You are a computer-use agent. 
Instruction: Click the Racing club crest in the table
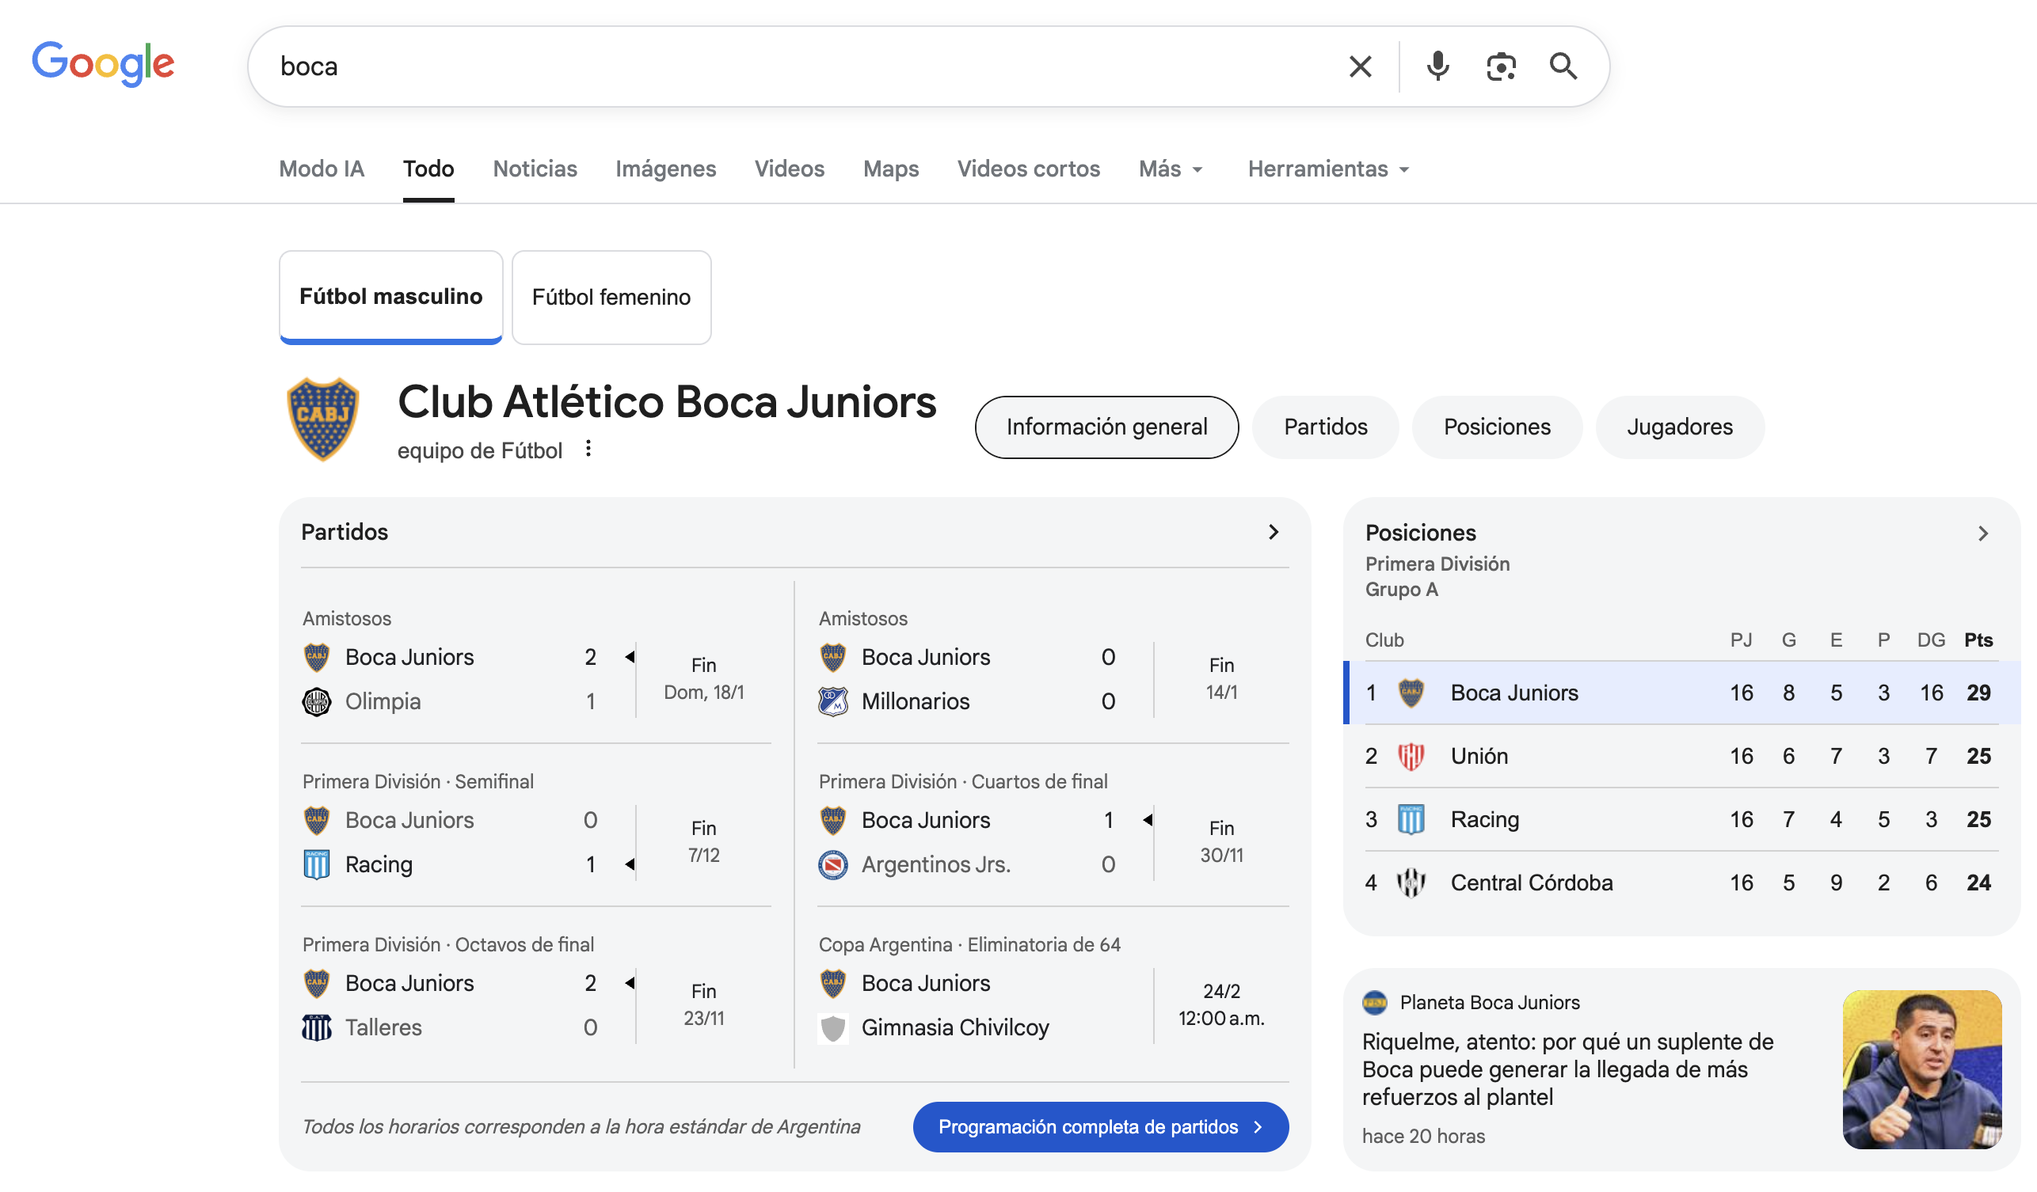tap(1412, 819)
